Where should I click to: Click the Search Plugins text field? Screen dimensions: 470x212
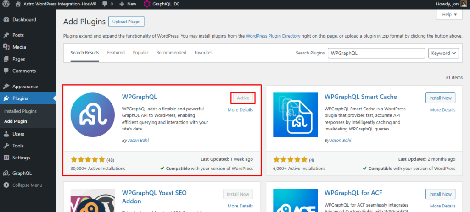click(x=376, y=53)
